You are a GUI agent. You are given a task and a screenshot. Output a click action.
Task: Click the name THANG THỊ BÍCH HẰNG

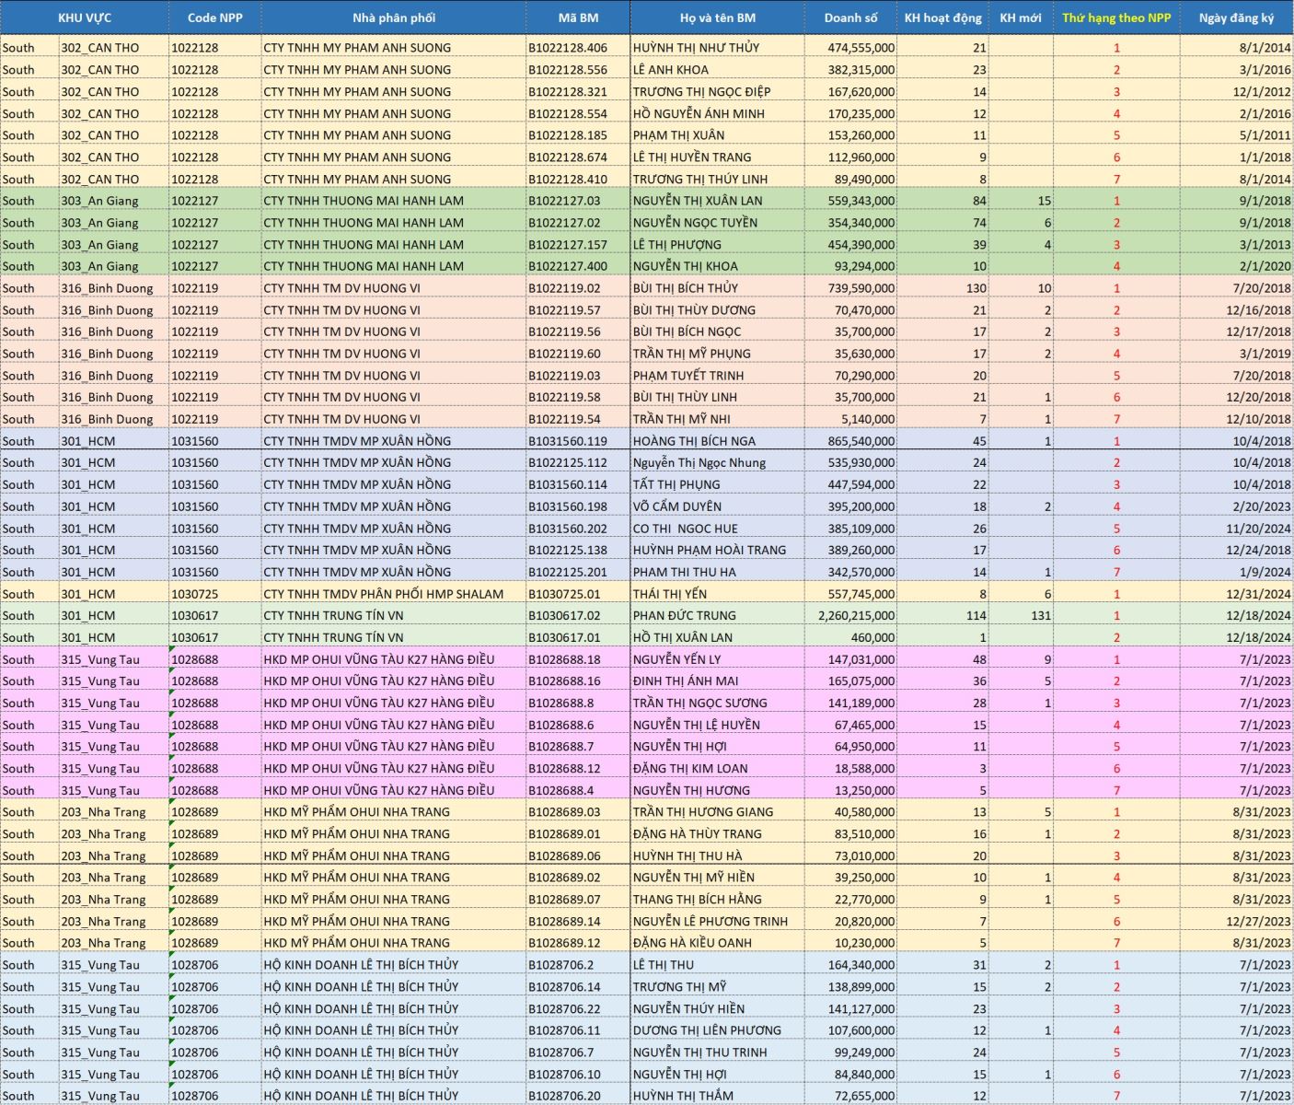(x=698, y=900)
